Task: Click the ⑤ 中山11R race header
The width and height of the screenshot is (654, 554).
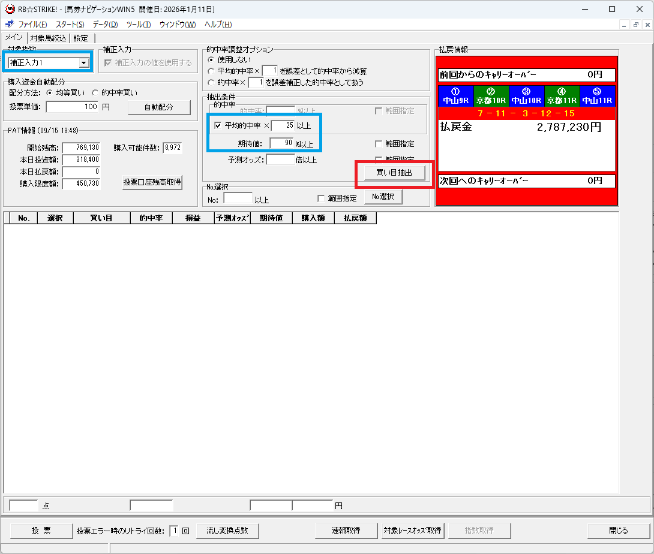Action: point(597,96)
